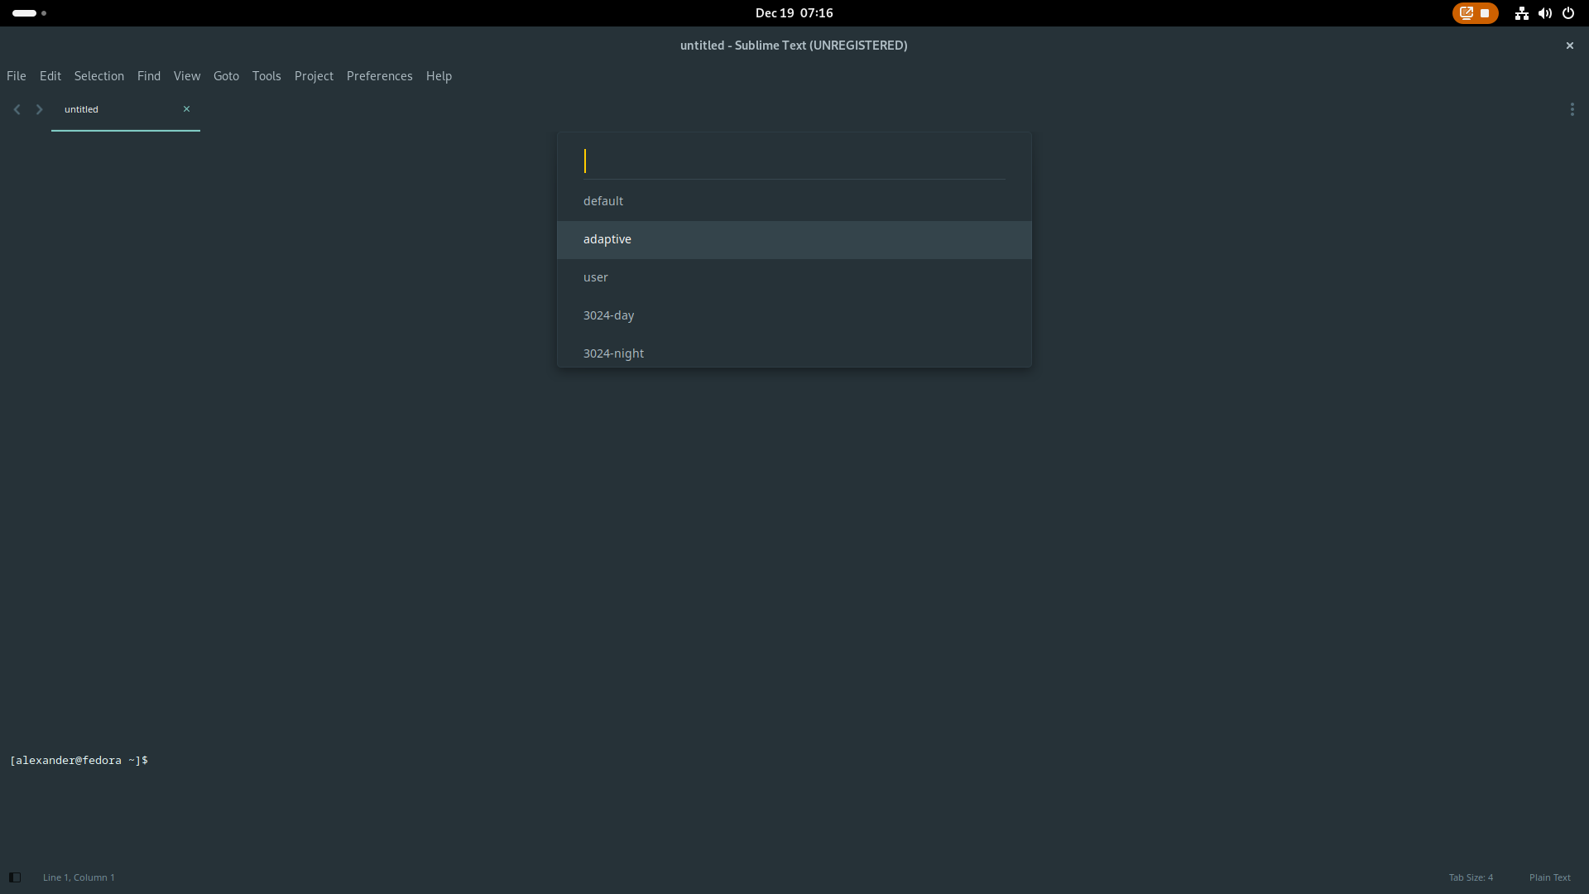Click the 'Plain Text' syntax indicator bottom-right
Image resolution: width=1589 pixels, height=894 pixels.
click(1550, 877)
